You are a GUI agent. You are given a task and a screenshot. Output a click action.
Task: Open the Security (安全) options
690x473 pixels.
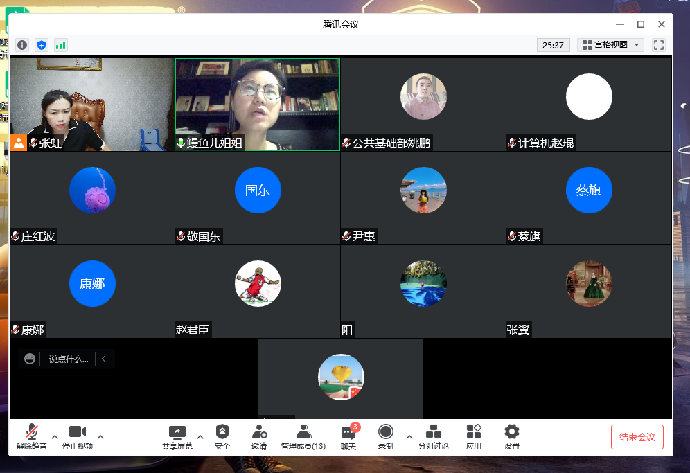[222, 438]
